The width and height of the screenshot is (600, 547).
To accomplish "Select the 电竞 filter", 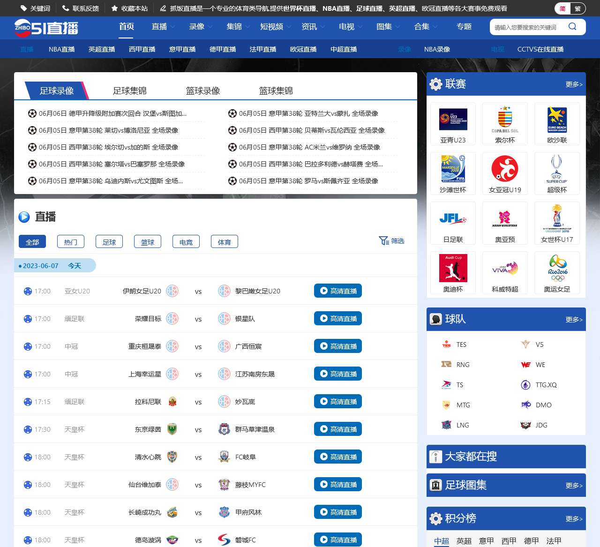I will point(186,242).
